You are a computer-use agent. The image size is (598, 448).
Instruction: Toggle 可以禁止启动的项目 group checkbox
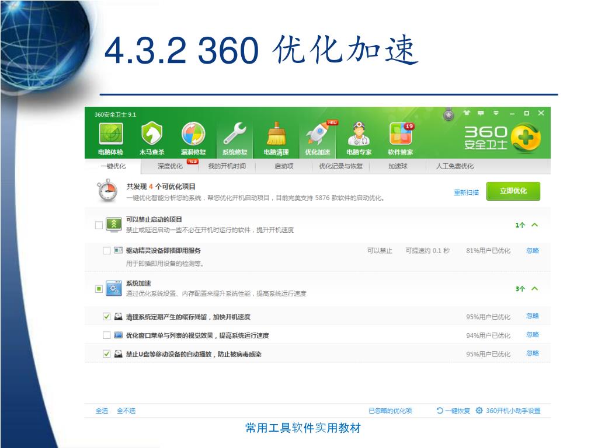coord(99,225)
